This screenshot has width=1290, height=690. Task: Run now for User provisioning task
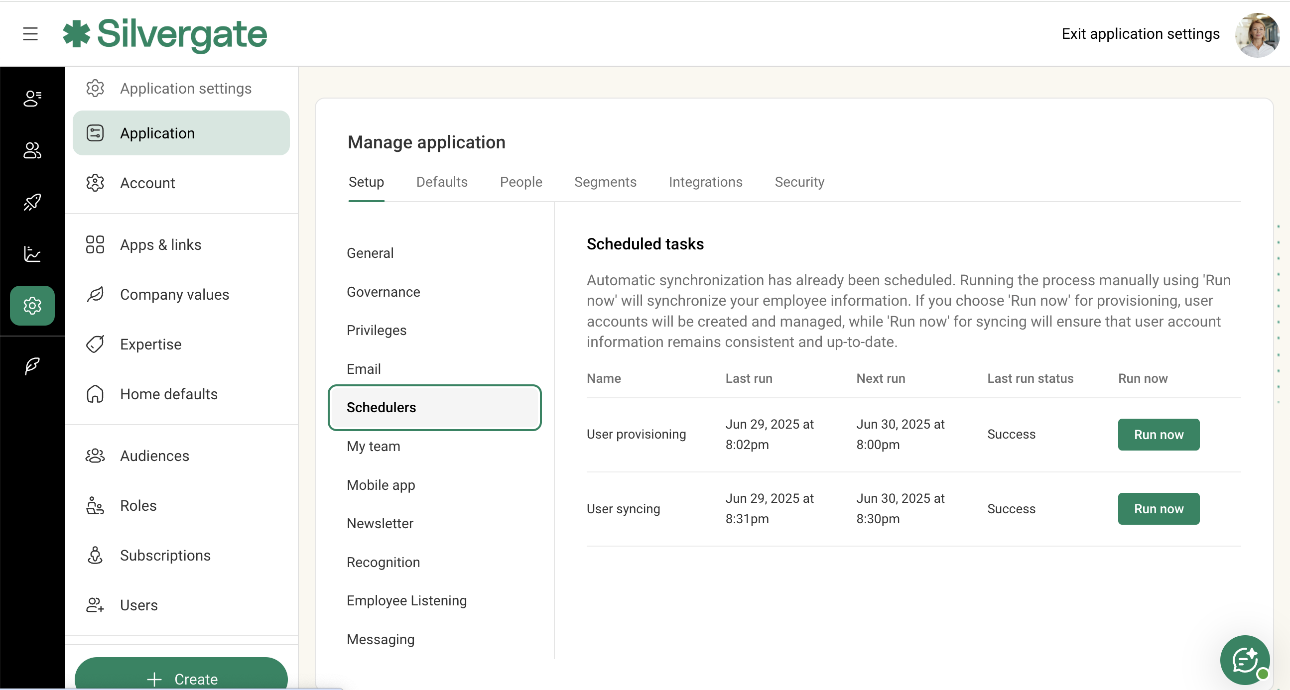point(1159,434)
